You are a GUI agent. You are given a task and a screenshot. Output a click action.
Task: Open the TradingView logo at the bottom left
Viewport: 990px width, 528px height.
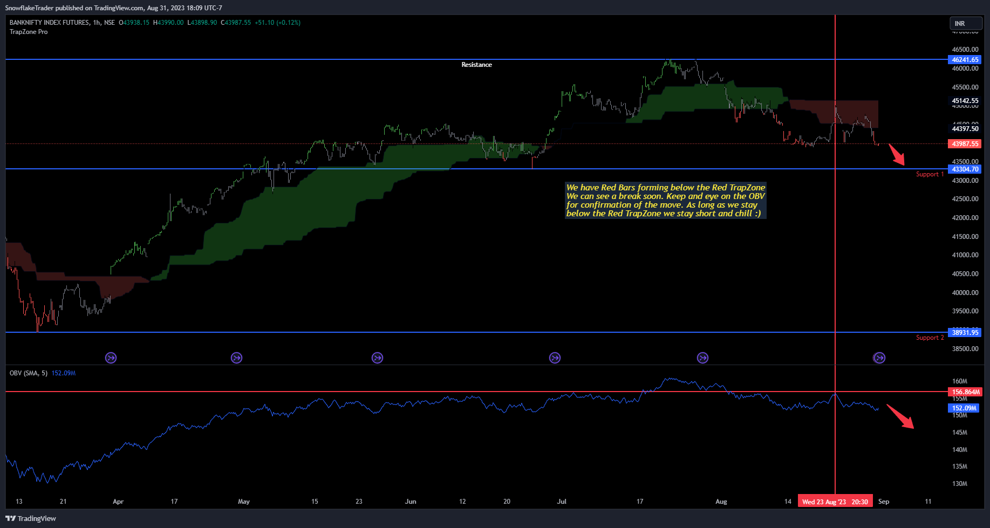tap(31, 518)
